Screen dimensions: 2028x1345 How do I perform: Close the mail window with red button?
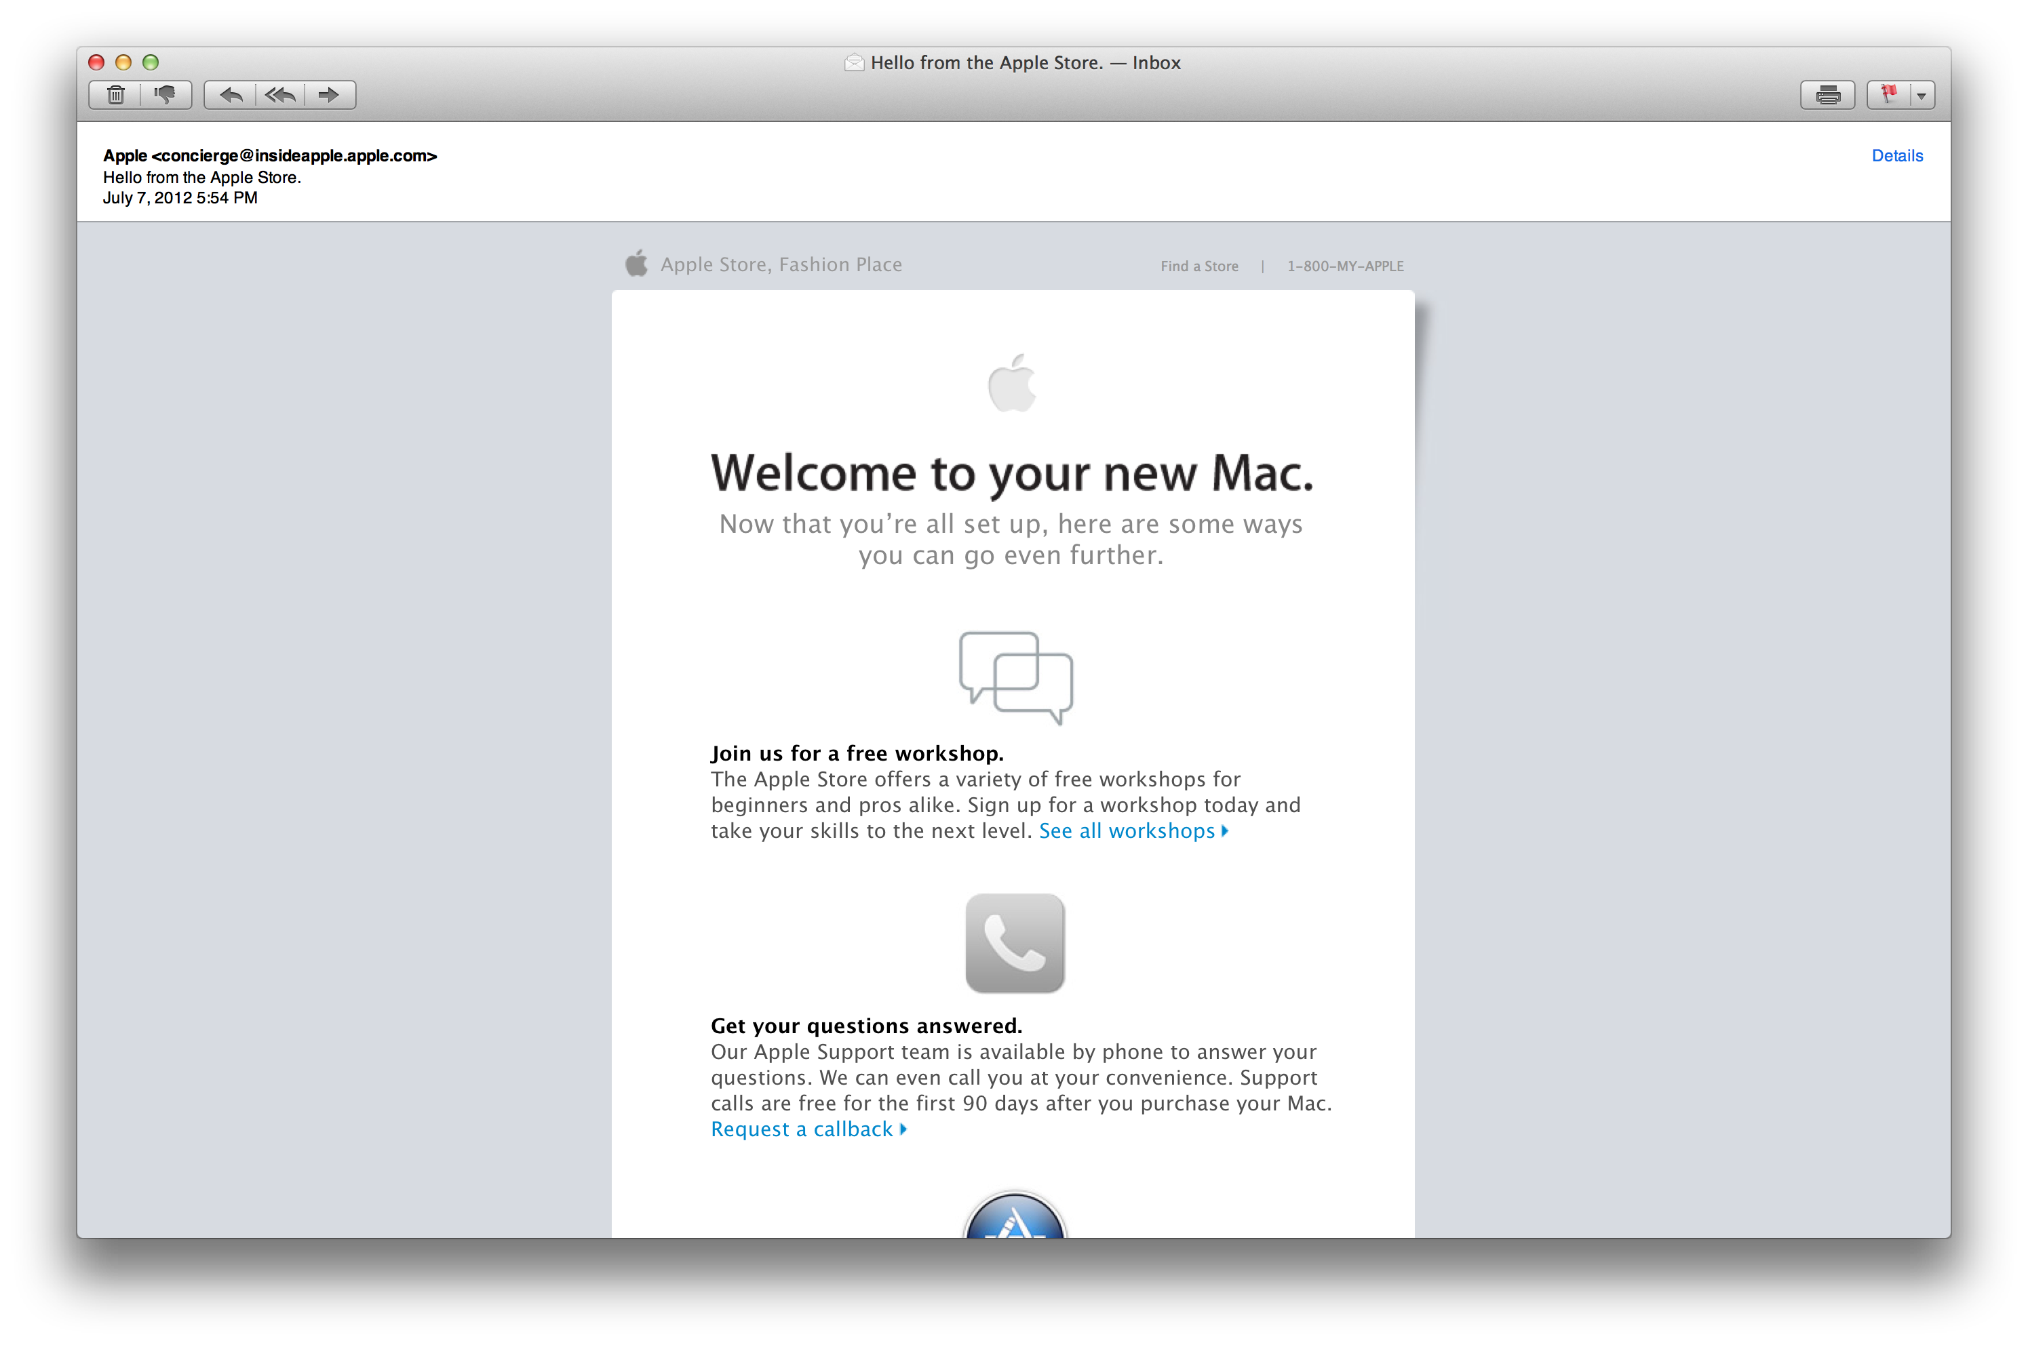coord(96,62)
